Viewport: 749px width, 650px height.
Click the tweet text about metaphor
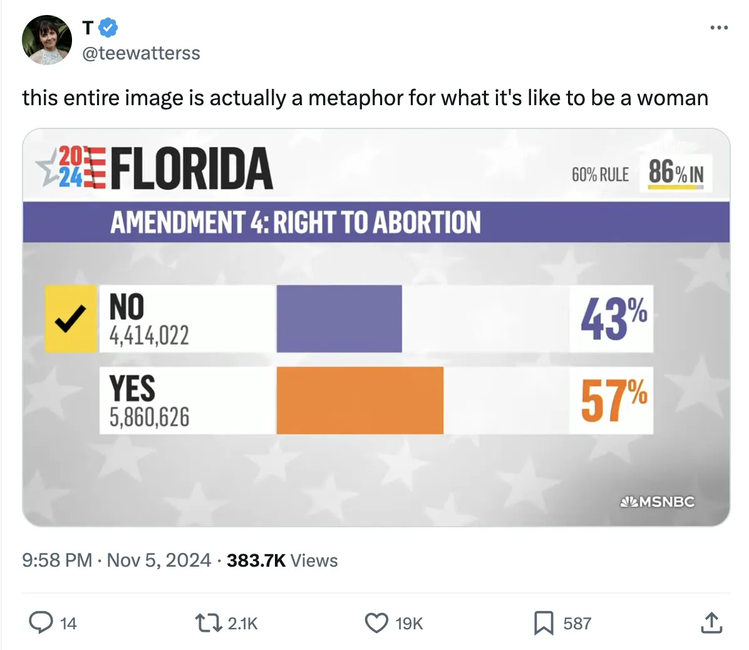pyautogui.click(x=365, y=98)
